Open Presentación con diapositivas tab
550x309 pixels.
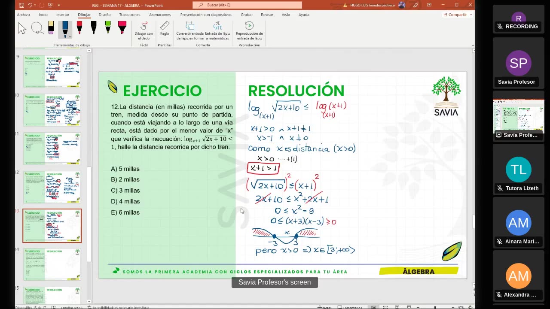click(206, 15)
